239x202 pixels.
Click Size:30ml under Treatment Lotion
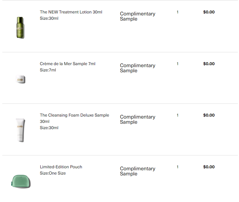point(49,18)
